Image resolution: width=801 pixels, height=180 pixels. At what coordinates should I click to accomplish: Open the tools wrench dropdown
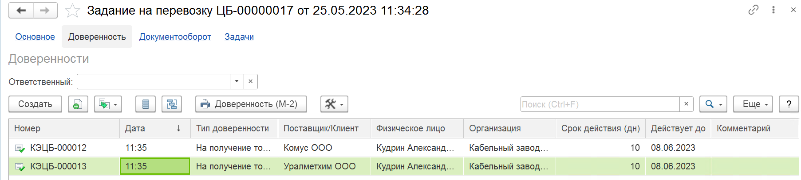pos(334,104)
